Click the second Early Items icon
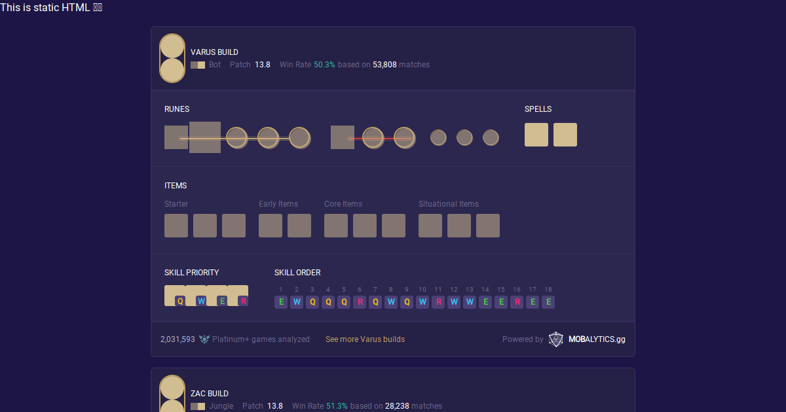This screenshot has width=786, height=412. point(299,226)
